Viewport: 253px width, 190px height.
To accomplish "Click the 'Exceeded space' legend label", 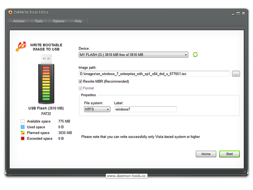I will (40, 139).
